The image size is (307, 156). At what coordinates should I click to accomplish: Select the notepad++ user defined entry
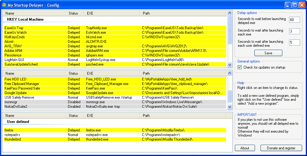(x=115, y=135)
